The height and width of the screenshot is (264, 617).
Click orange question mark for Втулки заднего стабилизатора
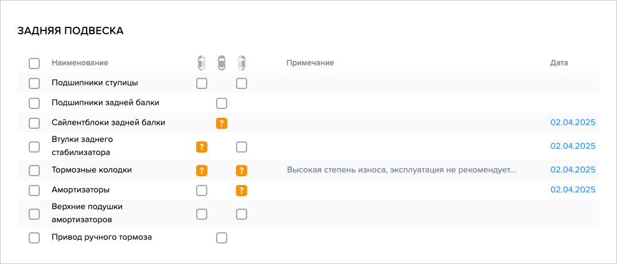pos(202,147)
